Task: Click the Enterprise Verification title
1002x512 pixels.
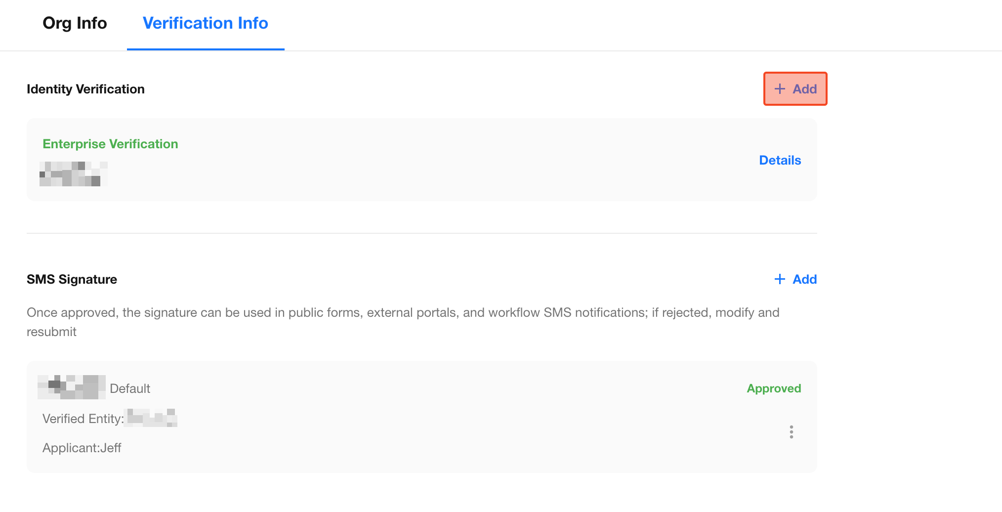Action: [110, 144]
